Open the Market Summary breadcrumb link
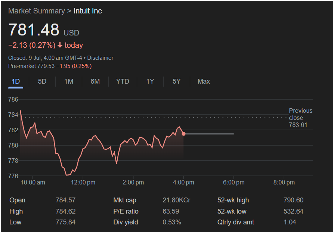The height and width of the screenshot is (233, 334). coord(36,11)
